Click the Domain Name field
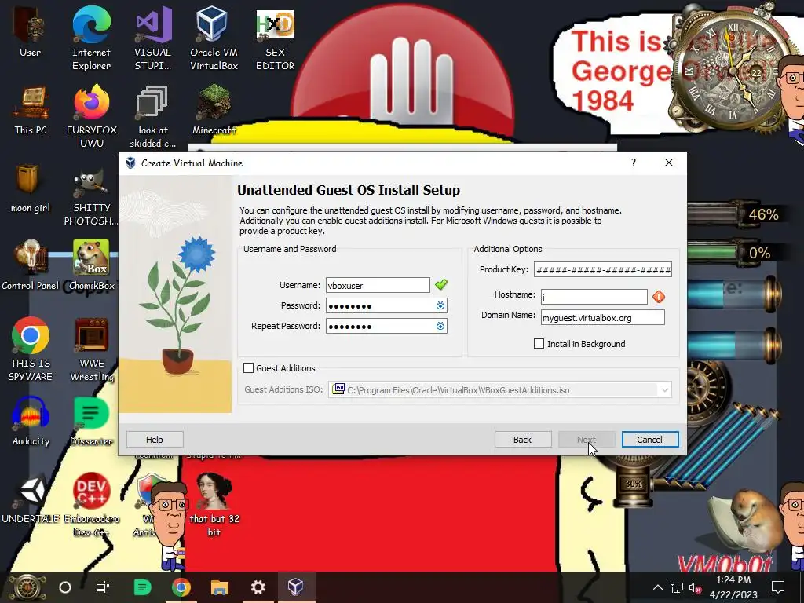This screenshot has height=603, width=804. 602,317
